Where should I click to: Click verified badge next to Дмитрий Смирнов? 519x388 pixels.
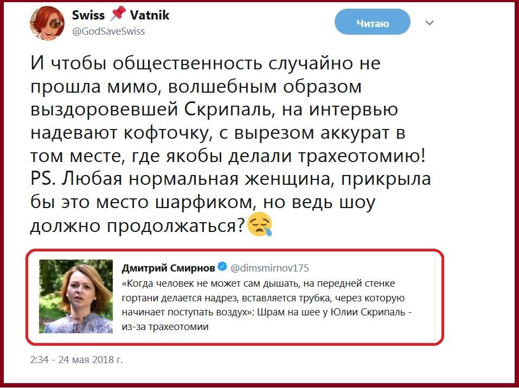click(x=222, y=267)
